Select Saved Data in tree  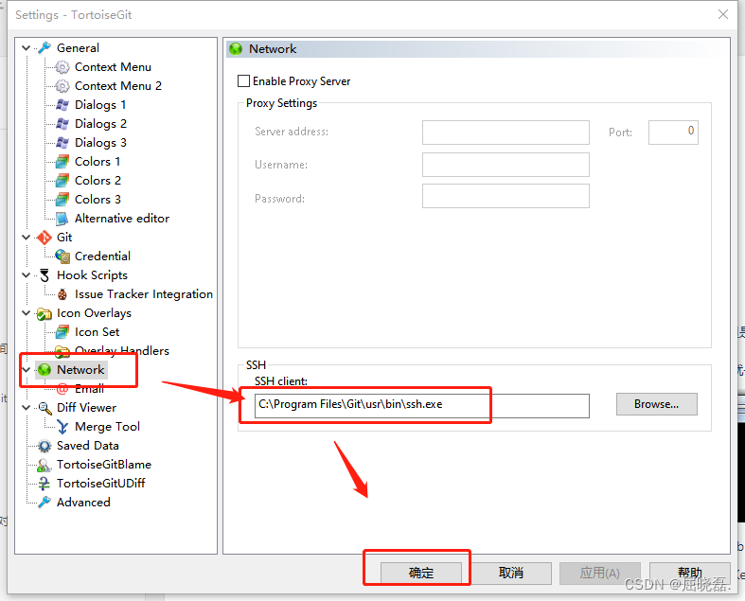pos(88,446)
